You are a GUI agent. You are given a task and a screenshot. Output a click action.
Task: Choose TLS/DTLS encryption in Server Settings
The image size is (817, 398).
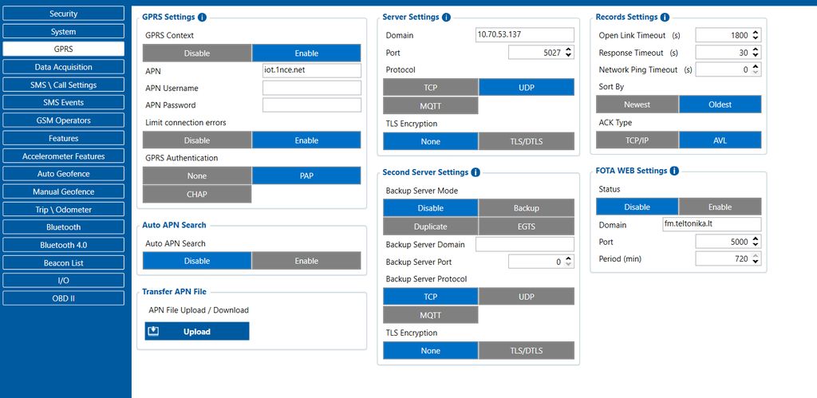(526, 141)
